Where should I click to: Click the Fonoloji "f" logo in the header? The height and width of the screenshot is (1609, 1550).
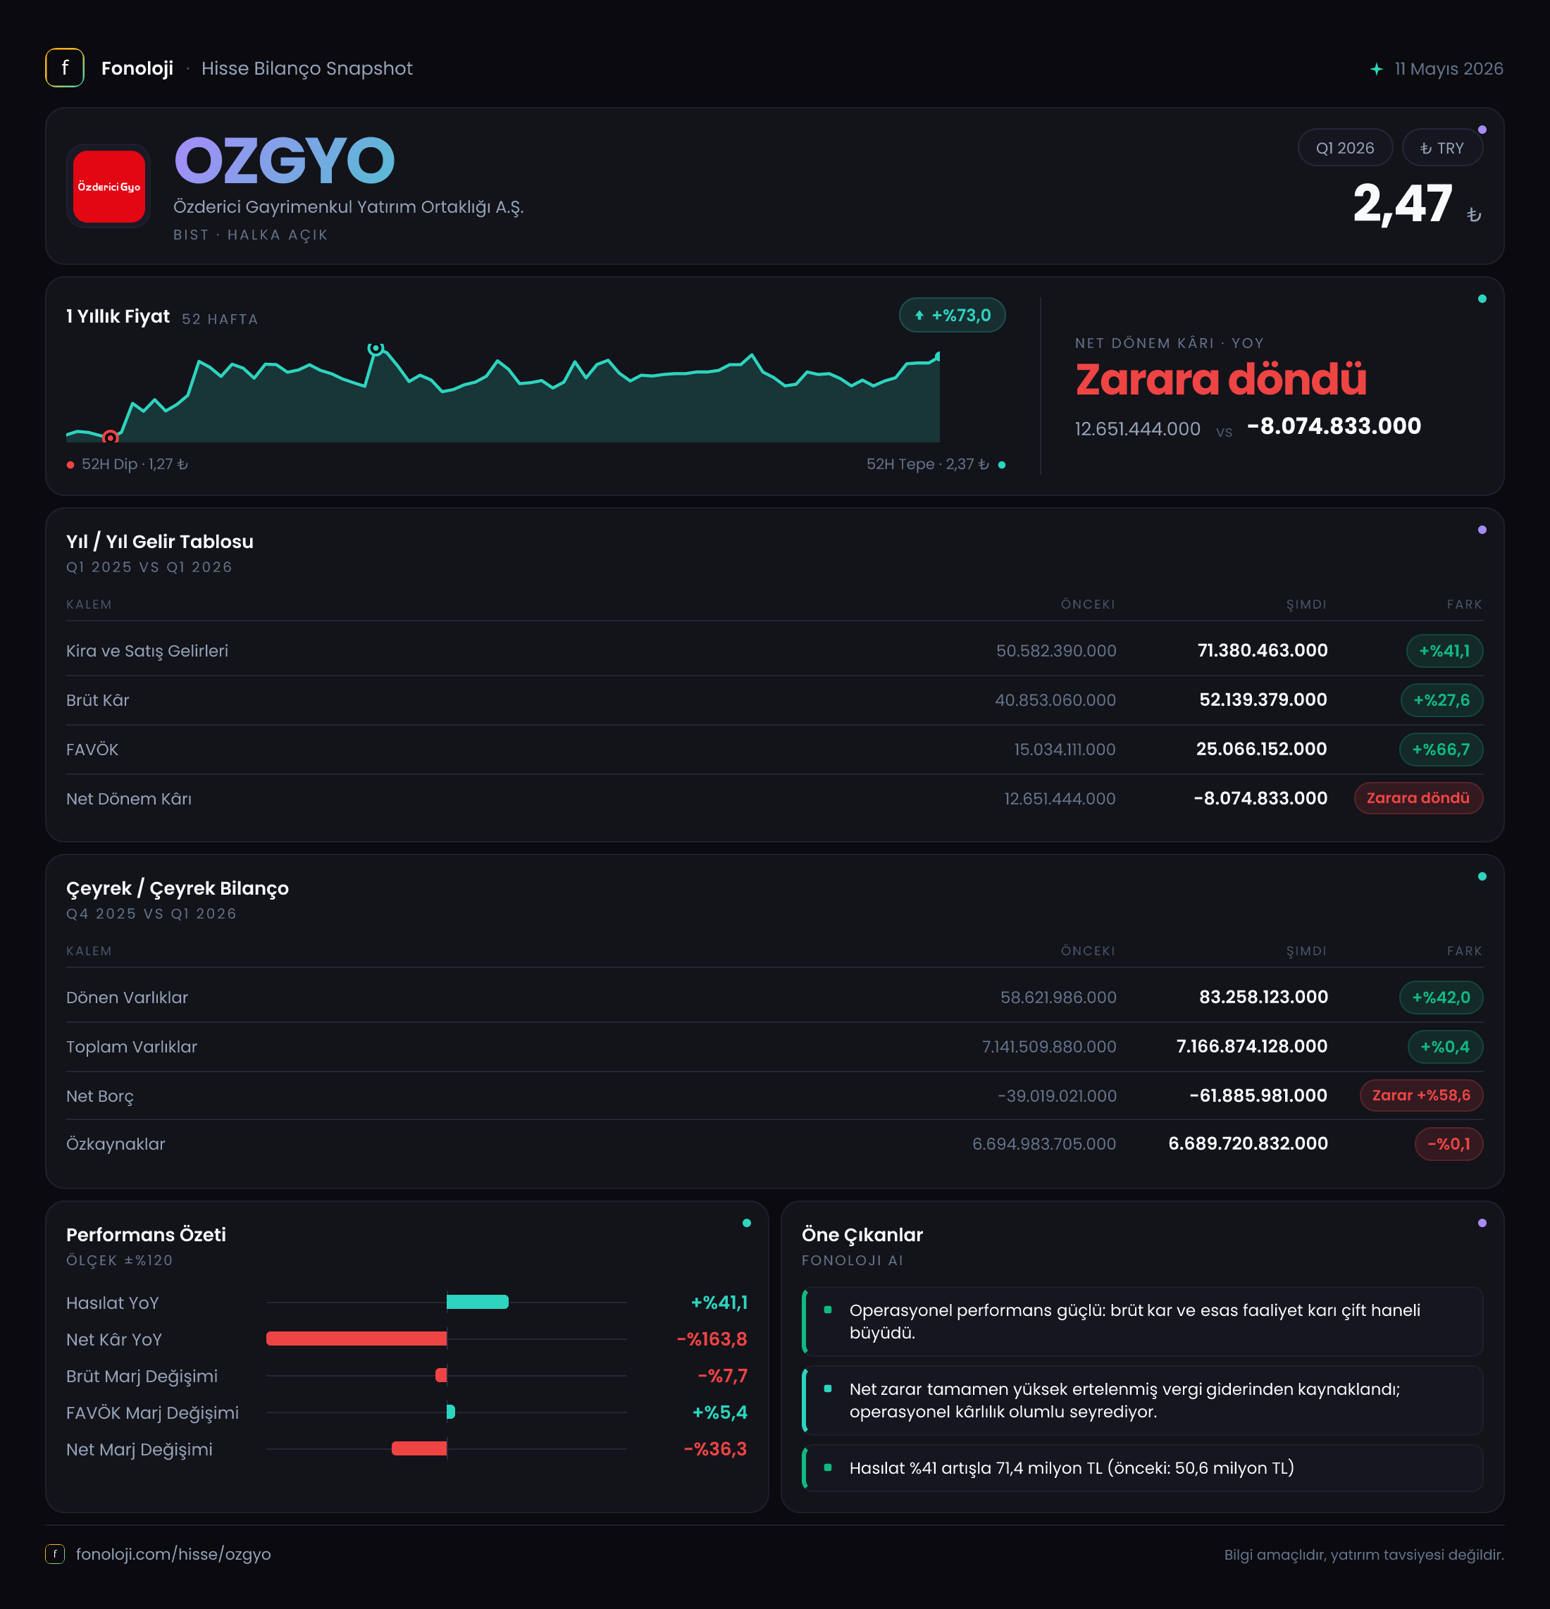coord(65,68)
